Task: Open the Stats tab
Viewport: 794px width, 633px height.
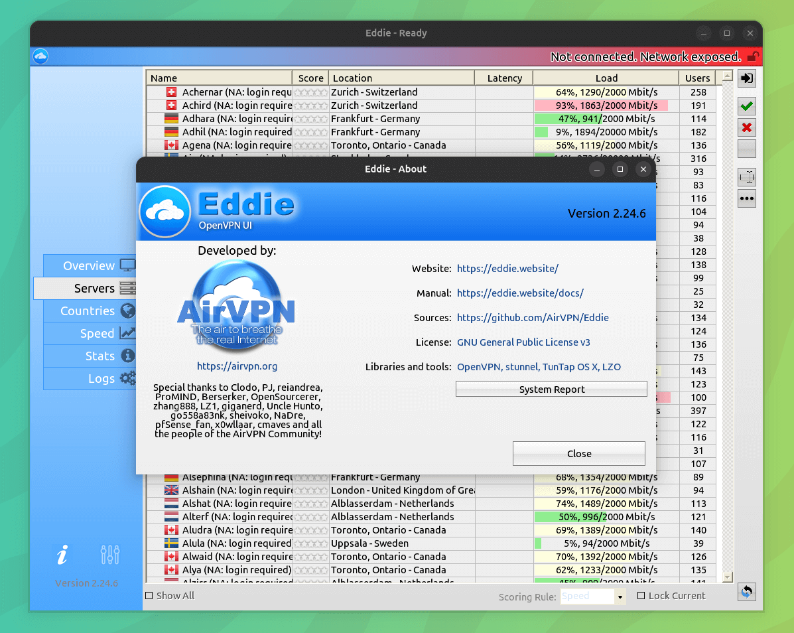Action: tap(90, 356)
